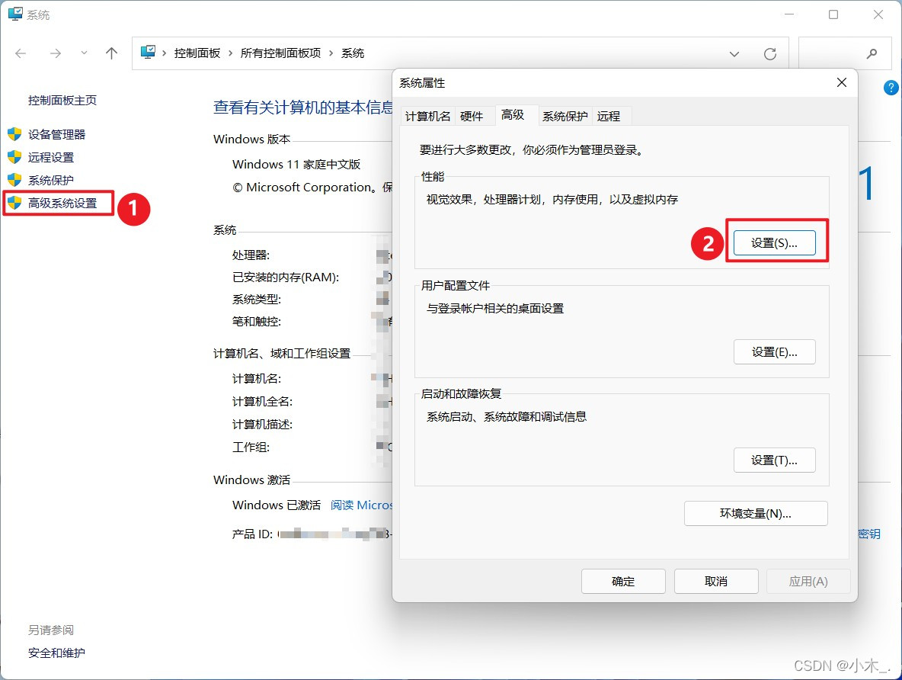Open 系统保护 from the left sidebar
The image size is (902, 680).
(x=50, y=180)
